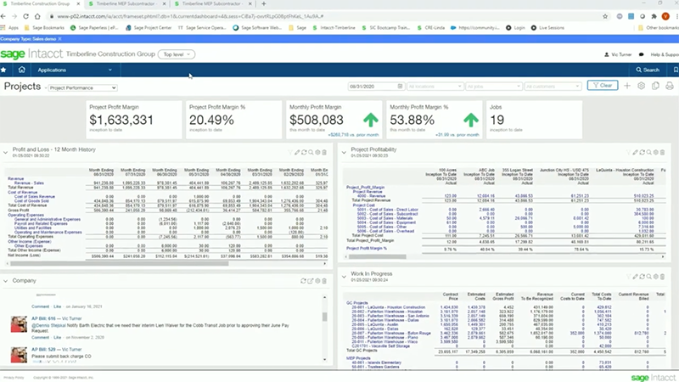Click the copy dashboard icon

coord(655,86)
